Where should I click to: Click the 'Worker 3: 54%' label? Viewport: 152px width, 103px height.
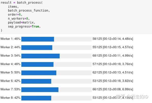click(10, 56)
